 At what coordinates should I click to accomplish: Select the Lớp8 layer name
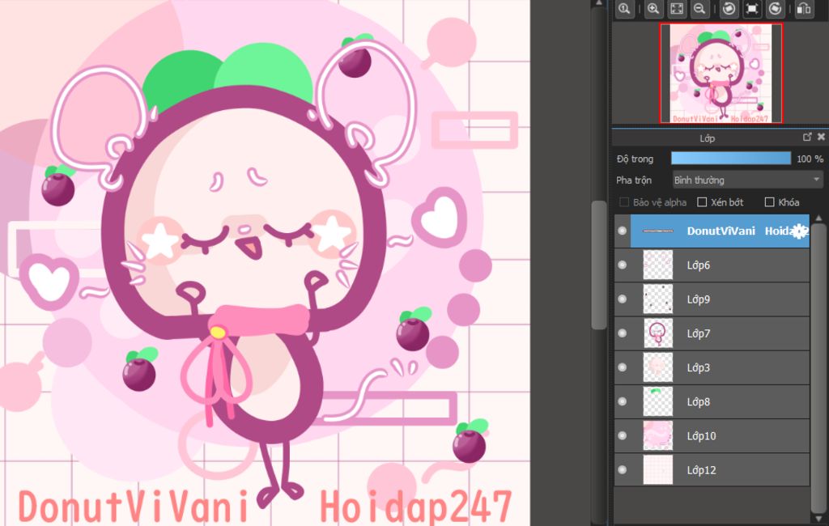699,401
